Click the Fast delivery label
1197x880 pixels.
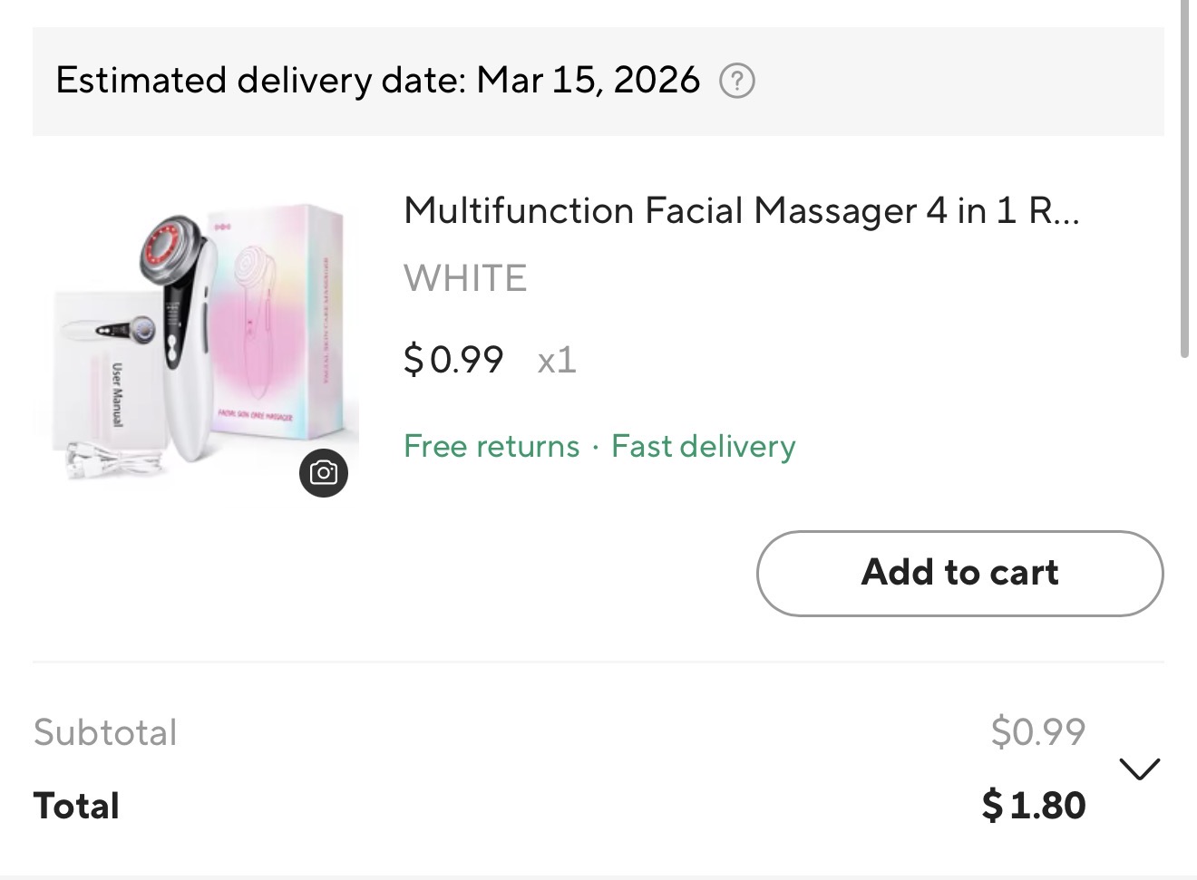click(x=704, y=446)
